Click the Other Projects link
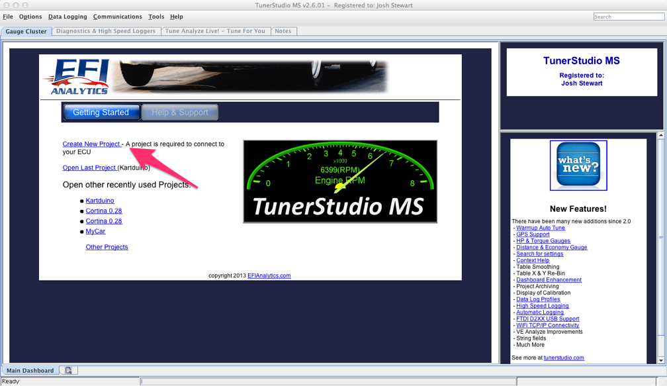This screenshot has height=386, width=667. (x=107, y=247)
